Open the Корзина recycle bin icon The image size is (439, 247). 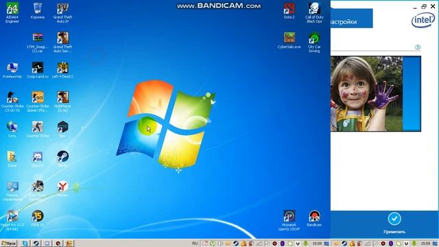[x=38, y=11]
